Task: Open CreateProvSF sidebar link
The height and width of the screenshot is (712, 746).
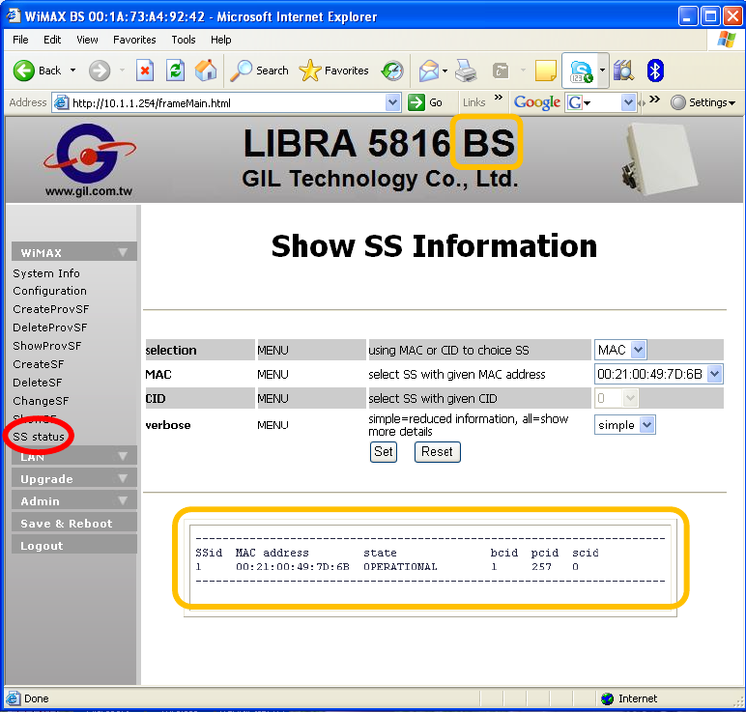Action: pos(51,309)
